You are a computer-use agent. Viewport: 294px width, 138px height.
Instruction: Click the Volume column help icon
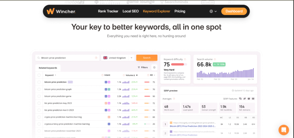tap(124, 75)
